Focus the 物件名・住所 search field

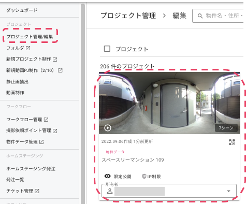(219, 16)
